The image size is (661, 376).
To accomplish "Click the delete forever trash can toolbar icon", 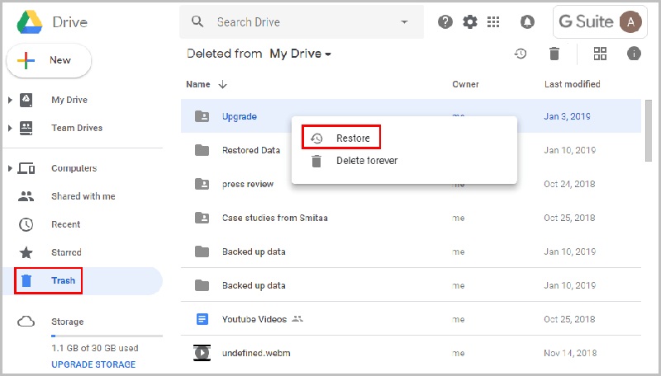I will click(554, 54).
